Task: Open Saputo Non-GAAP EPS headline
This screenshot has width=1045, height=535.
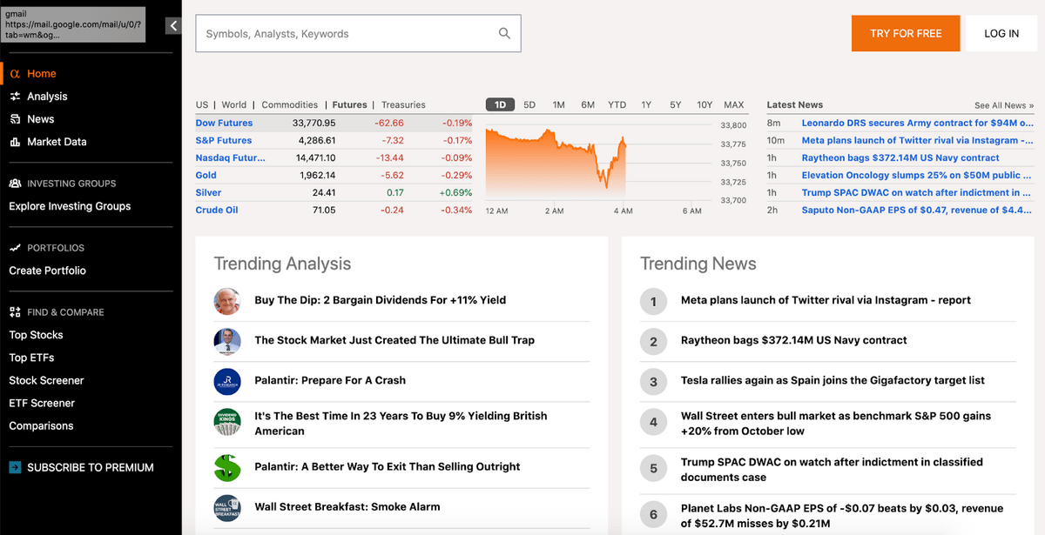Action: [x=917, y=211]
